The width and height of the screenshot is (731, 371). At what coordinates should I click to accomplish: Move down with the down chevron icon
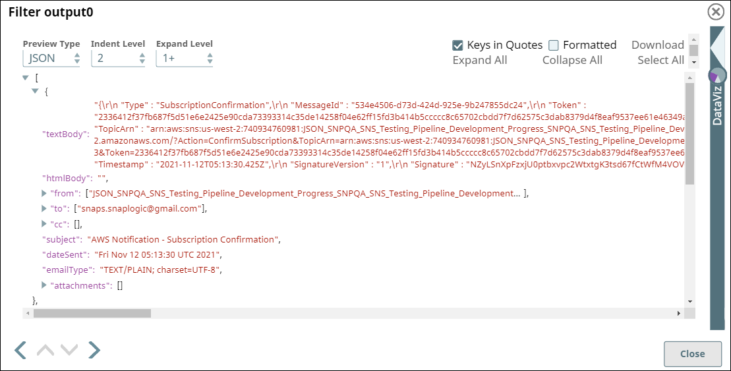69,349
